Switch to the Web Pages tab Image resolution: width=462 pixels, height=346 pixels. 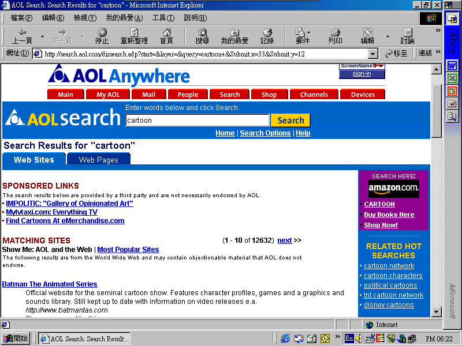[x=98, y=160]
